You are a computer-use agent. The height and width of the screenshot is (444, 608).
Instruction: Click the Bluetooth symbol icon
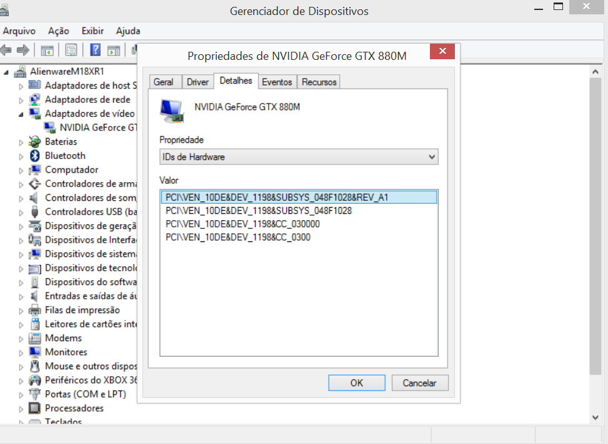click(x=35, y=156)
